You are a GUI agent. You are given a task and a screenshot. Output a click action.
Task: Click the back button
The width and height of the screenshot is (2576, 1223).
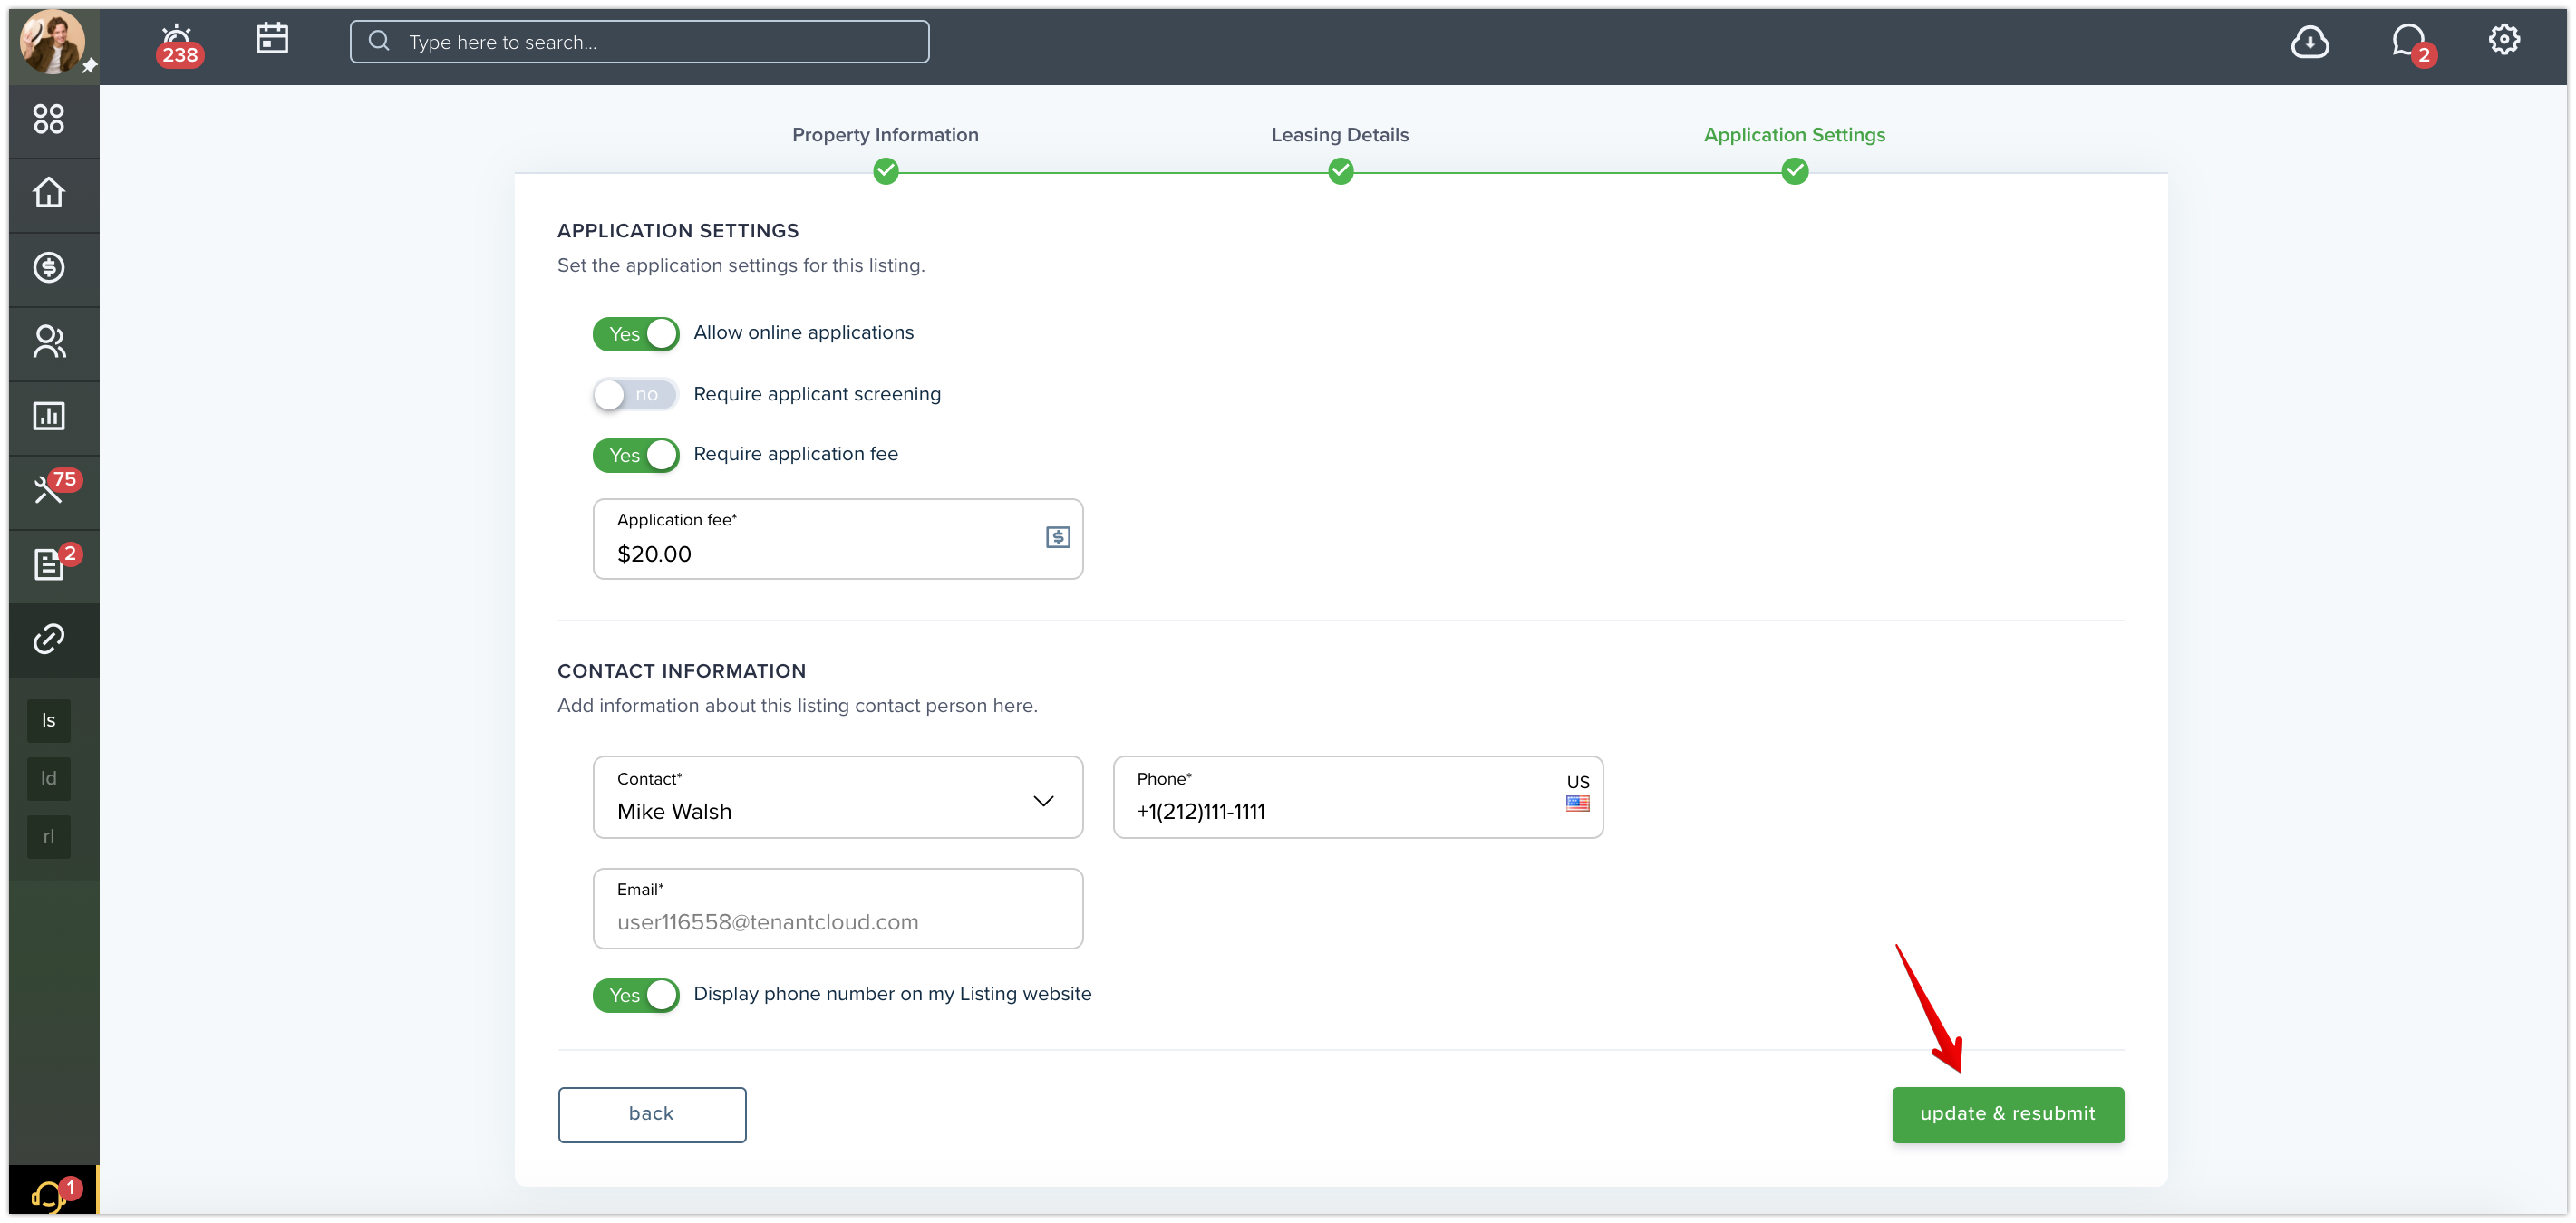652,1114
